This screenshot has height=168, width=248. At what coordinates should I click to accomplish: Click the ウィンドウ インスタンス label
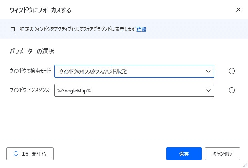[30, 90]
